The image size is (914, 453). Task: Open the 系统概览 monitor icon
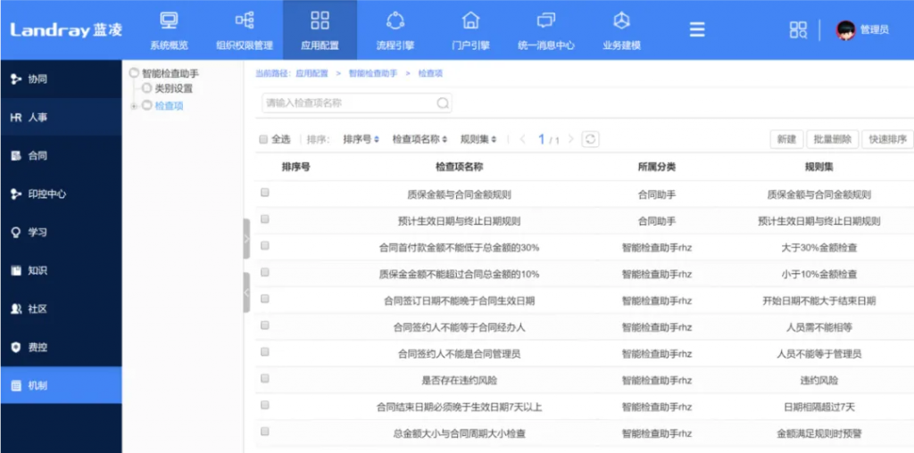point(169,21)
